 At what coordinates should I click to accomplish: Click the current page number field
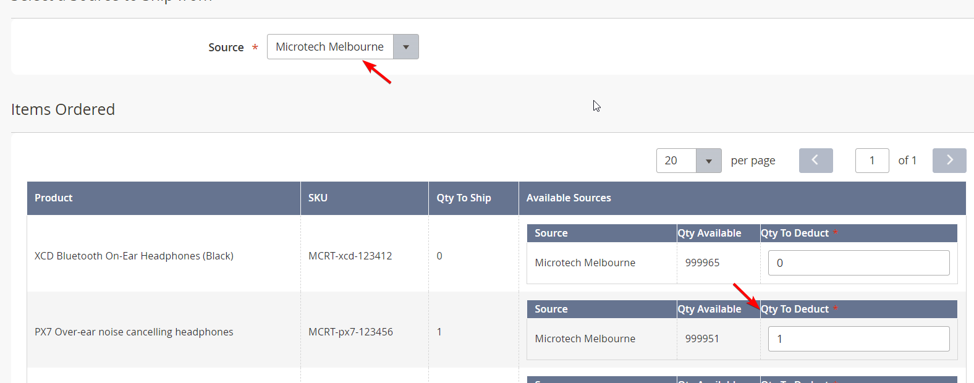pyautogui.click(x=872, y=161)
